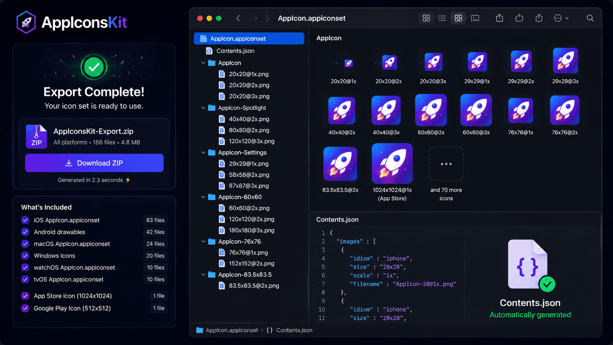
Task: Click the Contents.json file icon in sidebar tree
Action: 209,51
